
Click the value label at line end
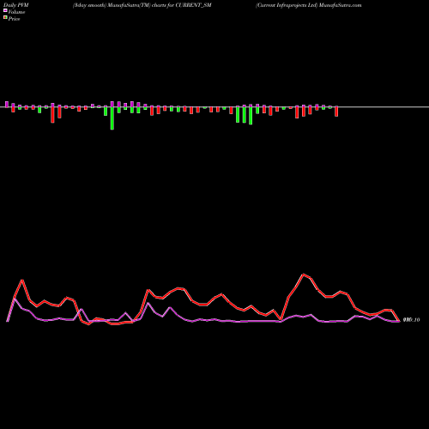point(411,320)
